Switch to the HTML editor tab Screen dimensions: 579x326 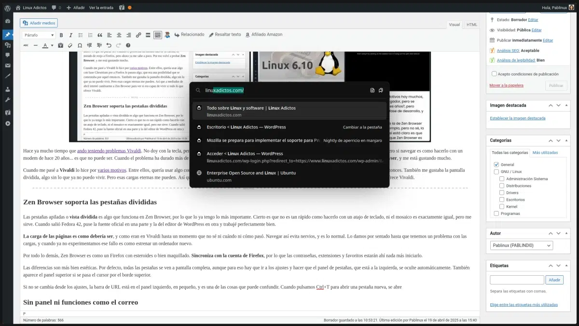coord(472,25)
